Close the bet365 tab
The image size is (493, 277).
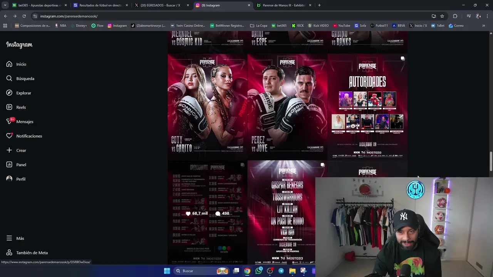pyautogui.click(x=65, y=5)
